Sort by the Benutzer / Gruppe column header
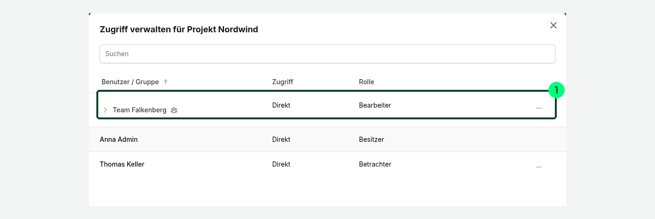 click(x=130, y=82)
